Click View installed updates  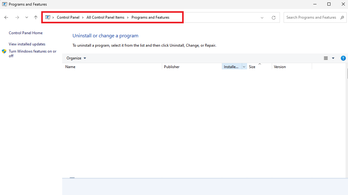27,44
